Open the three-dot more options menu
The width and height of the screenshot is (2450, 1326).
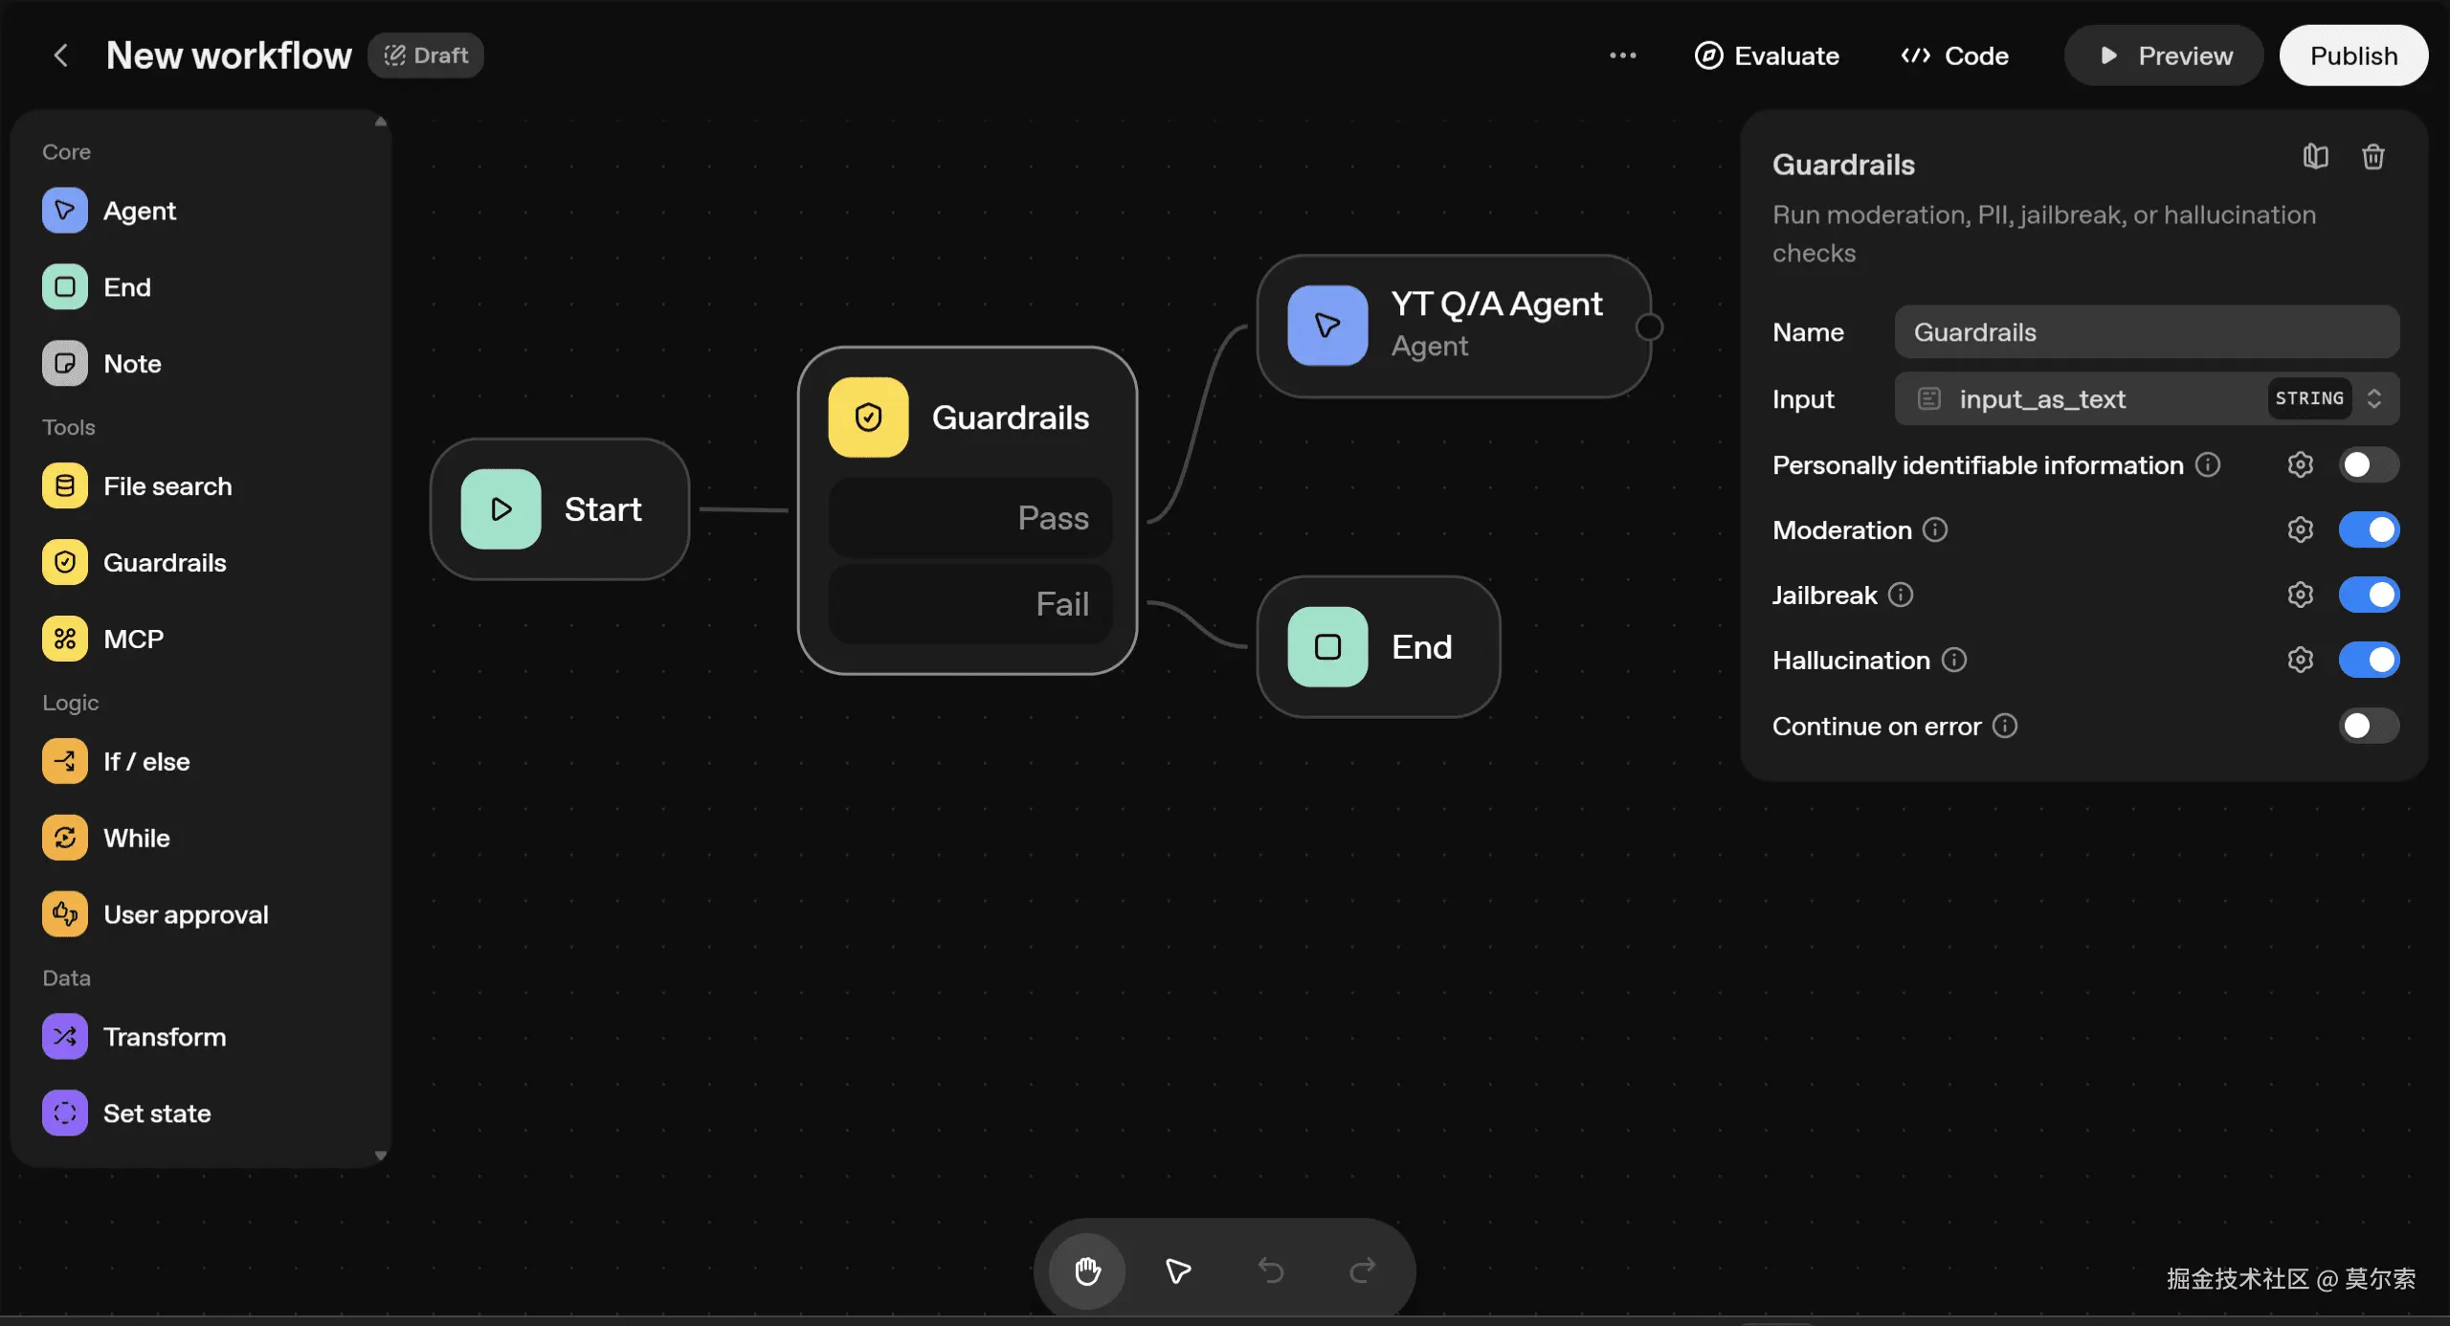(x=1622, y=56)
